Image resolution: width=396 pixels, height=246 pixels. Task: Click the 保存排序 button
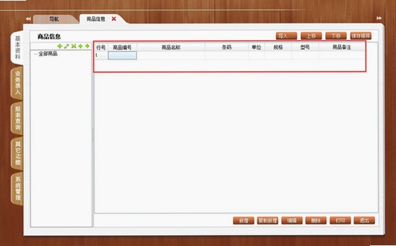tap(360, 36)
